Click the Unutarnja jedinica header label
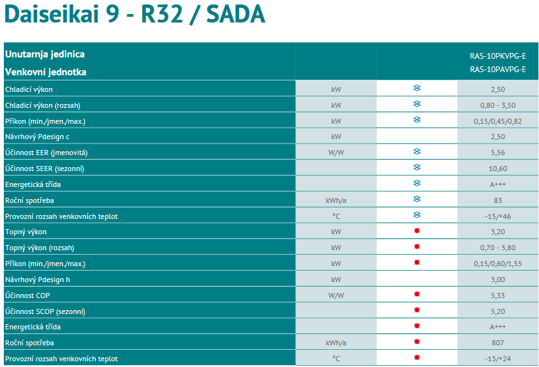Viewport: 539px width, 367px height. [45, 54]
